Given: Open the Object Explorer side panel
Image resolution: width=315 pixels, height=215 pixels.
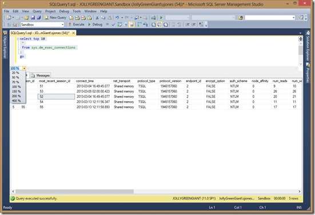Looking at the screenshot, I should pos(5,45).
